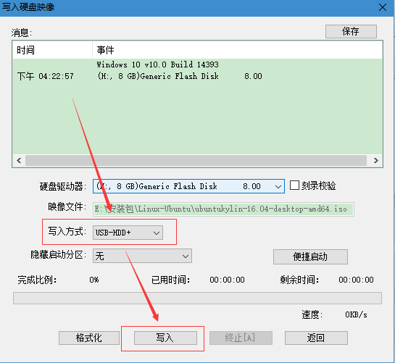The image size is (395, 363).
Task: Click the 映像文件 path field
Action: (x=223, y=209)
